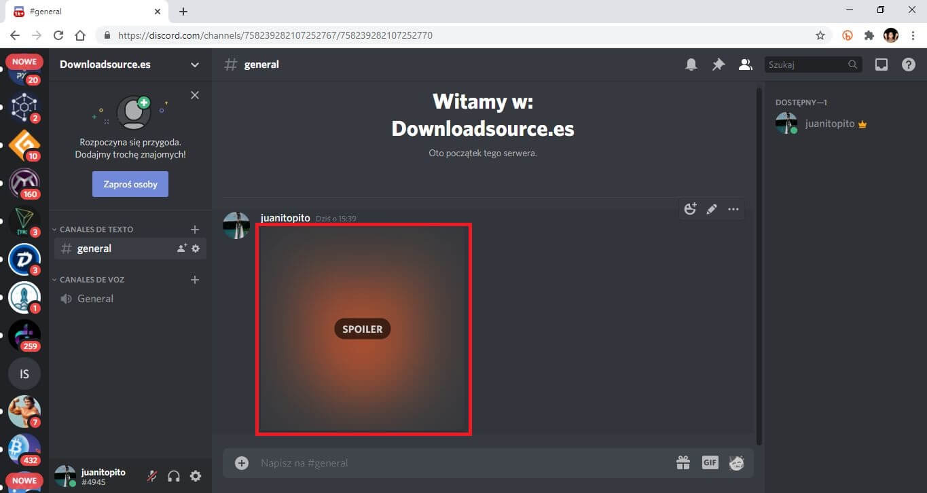
Task: Click the bottom NOWE unread indicator
Action: (24, 480)
